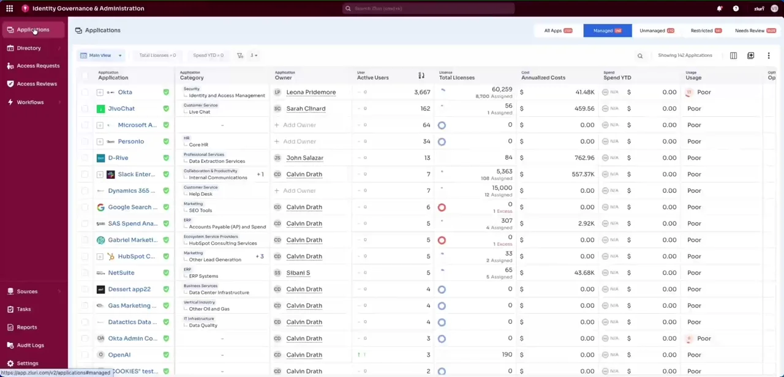Click the top search field

429,9
